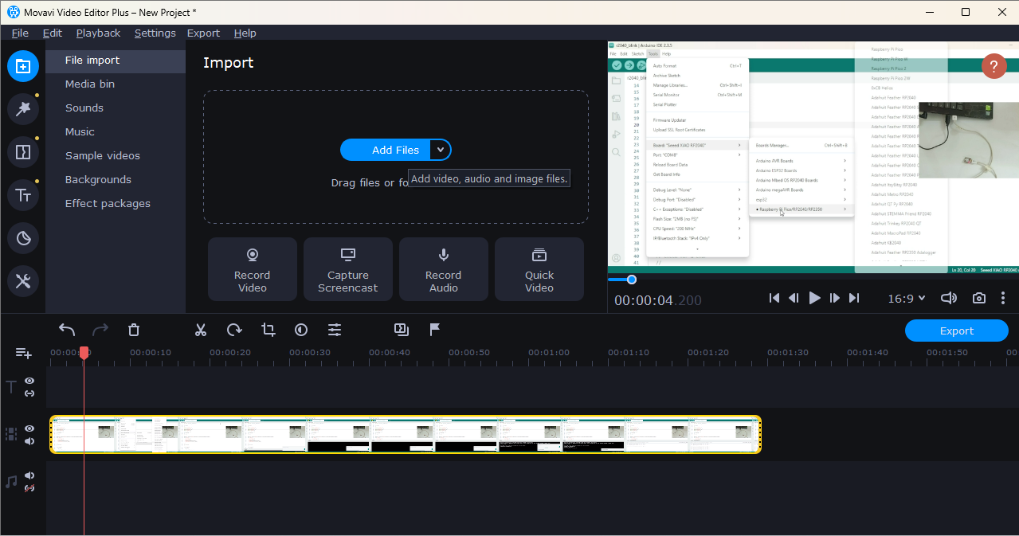Open the transition wizard icon
The height and width of the screenshot is (536, 1019).
tap(402, 329)
